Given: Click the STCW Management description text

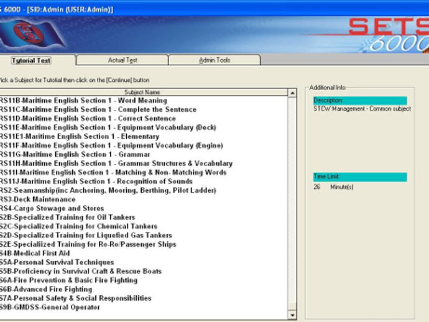Looking at the screenshot, I should point(362,109).
